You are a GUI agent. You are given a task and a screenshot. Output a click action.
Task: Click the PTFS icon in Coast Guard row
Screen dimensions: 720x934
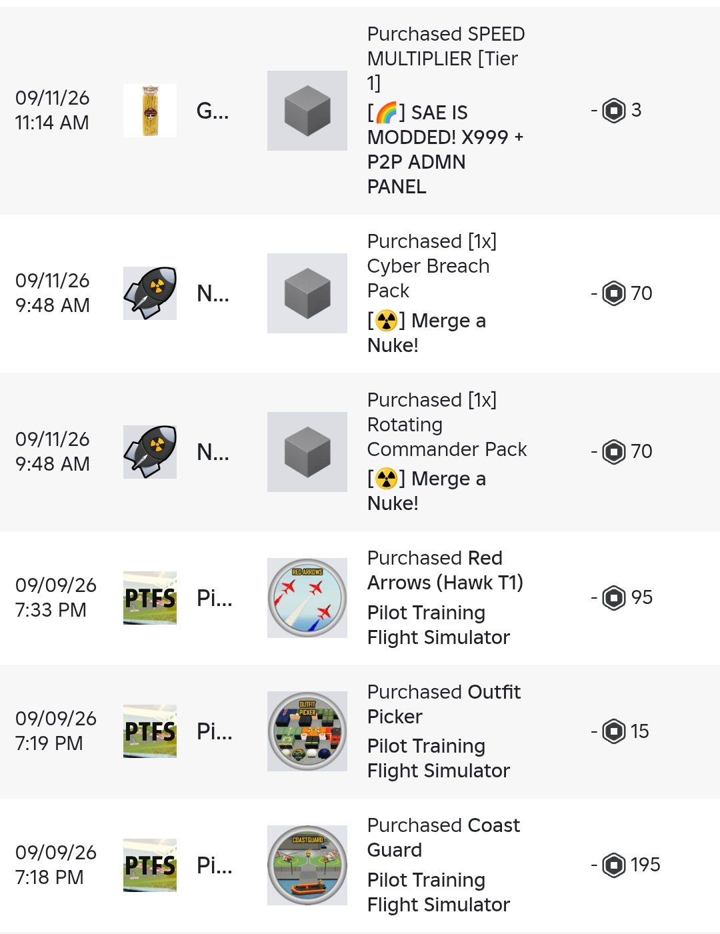point(150,865)
